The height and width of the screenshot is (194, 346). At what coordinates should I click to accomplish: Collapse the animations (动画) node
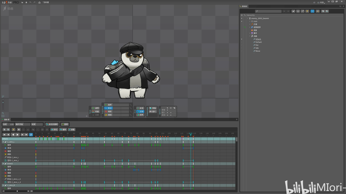click(250, 36)
